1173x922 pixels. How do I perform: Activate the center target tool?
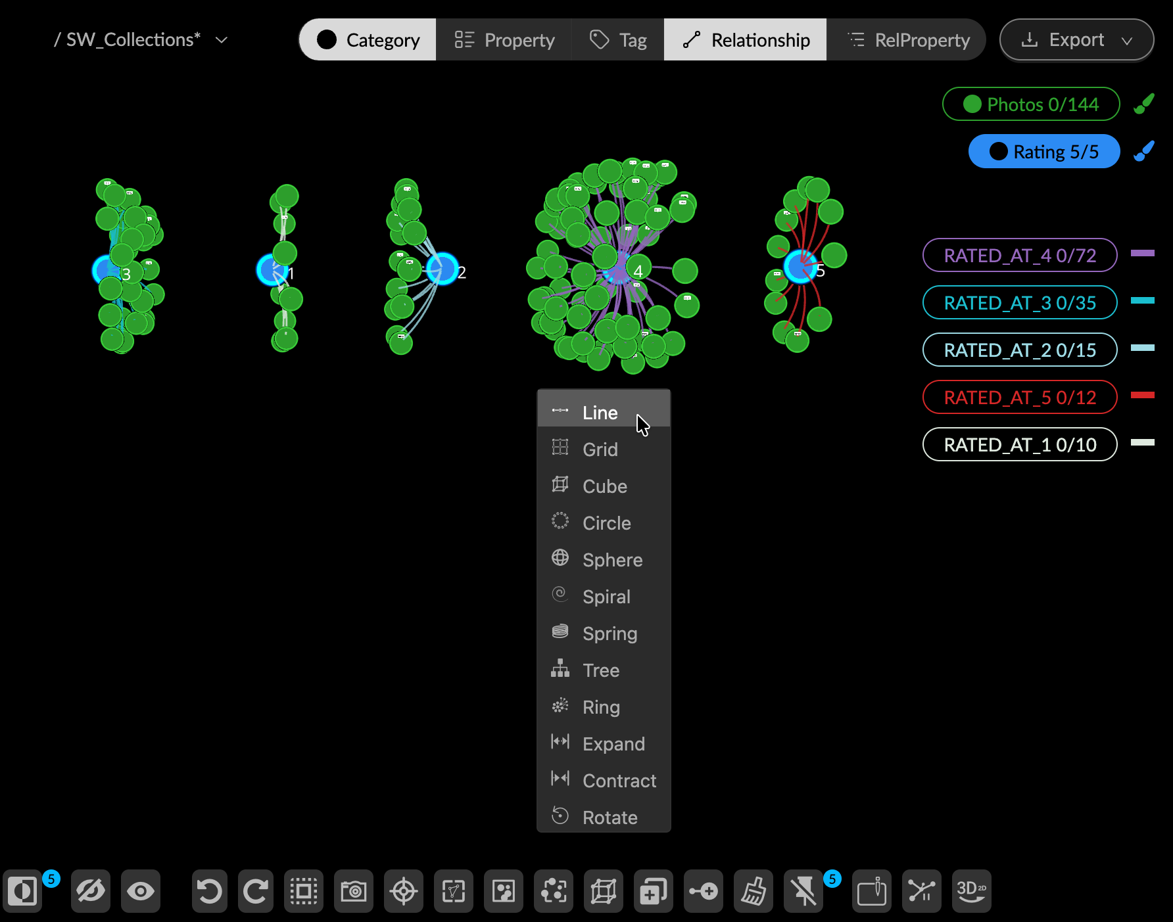coord(403,891)
